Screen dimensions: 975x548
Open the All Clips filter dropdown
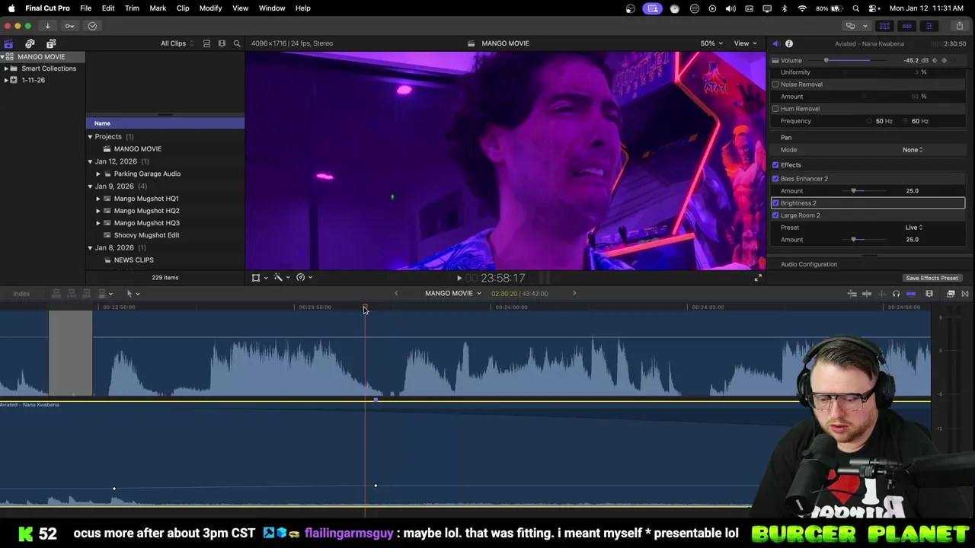coord(177,43)
